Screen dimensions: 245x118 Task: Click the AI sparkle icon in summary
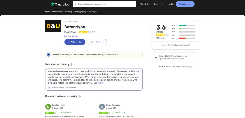49,87
